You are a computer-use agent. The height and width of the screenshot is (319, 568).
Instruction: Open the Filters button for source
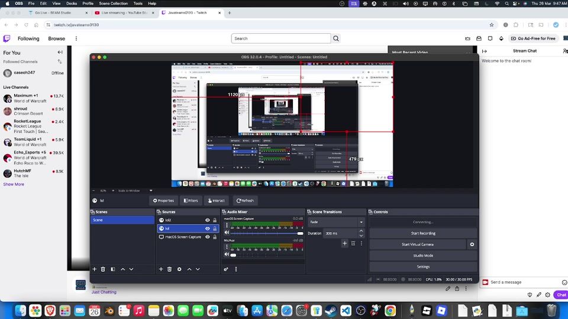coord(190,200)
